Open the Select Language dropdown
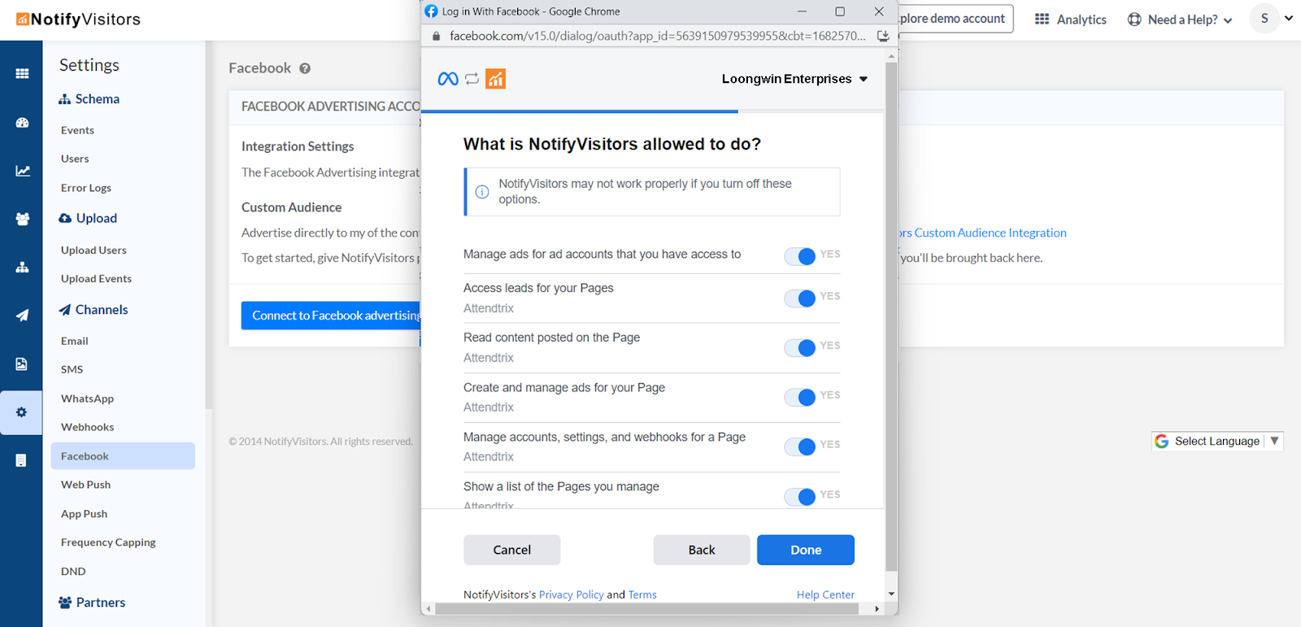Image resolution: width=1301 pixels, height=627 pixels. (x=1217, y=441)
